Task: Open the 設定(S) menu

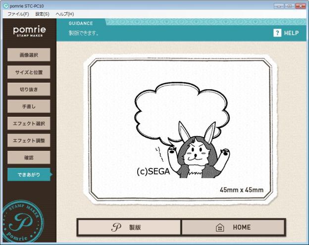Action: (x=42, y=14)
